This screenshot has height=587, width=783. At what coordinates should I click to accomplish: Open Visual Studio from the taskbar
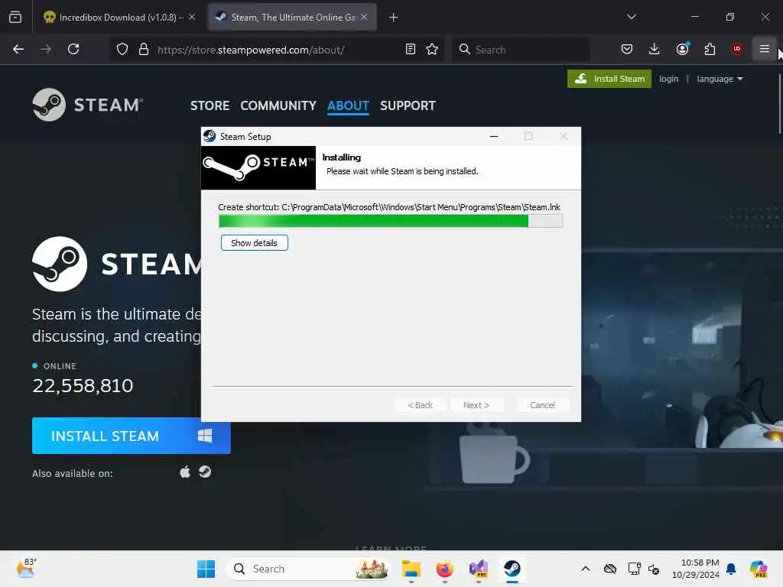(479, 569)
